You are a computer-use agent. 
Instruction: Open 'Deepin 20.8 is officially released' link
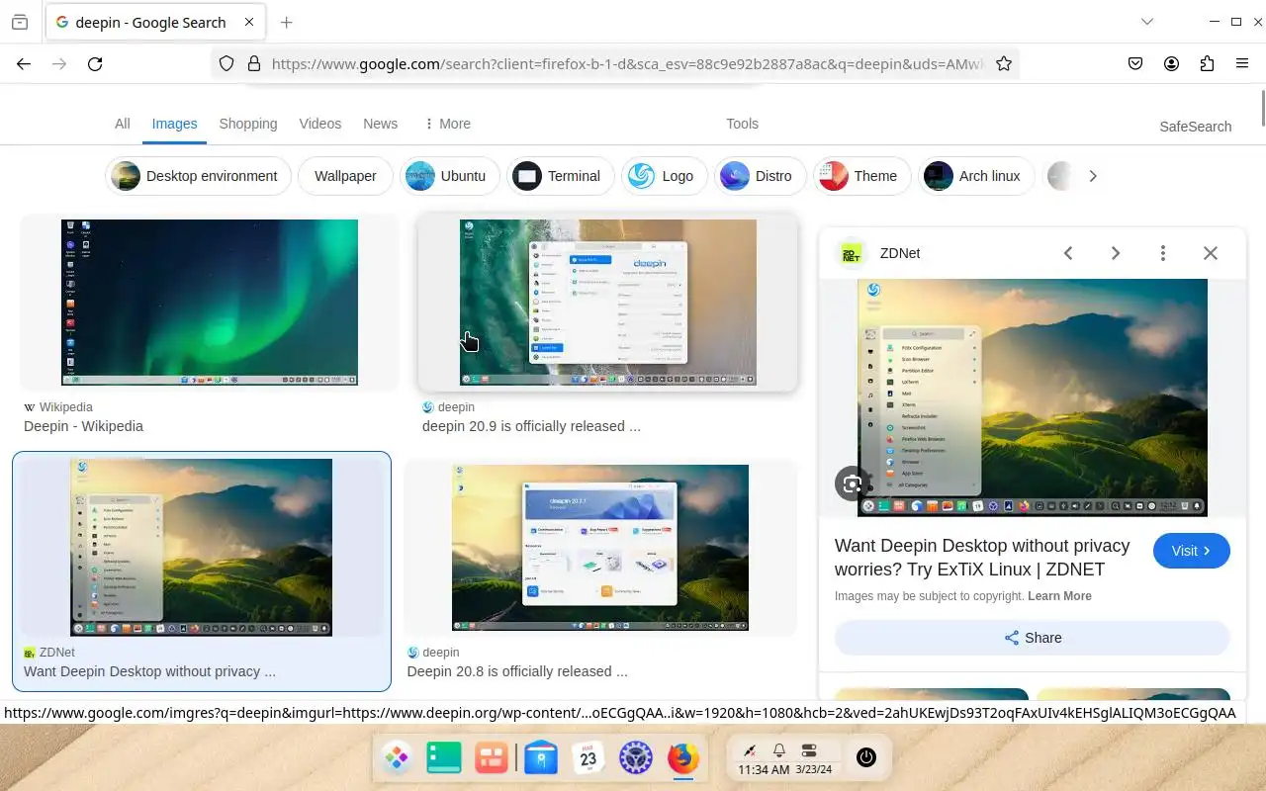[x=517, y=671]
